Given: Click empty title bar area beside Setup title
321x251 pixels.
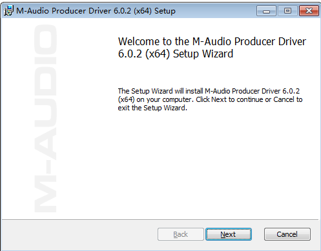Looking at the screenshot, I should click(215, 11).
